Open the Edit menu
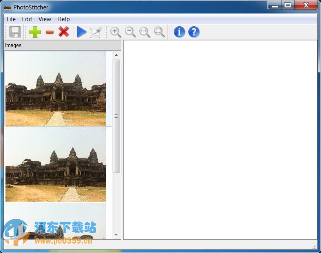The height and width of the screenshot is (253, 321). [x=27, y=19]
